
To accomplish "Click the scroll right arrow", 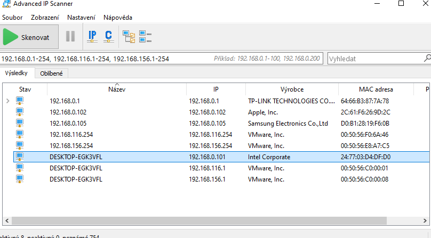I will click(425, 220).
